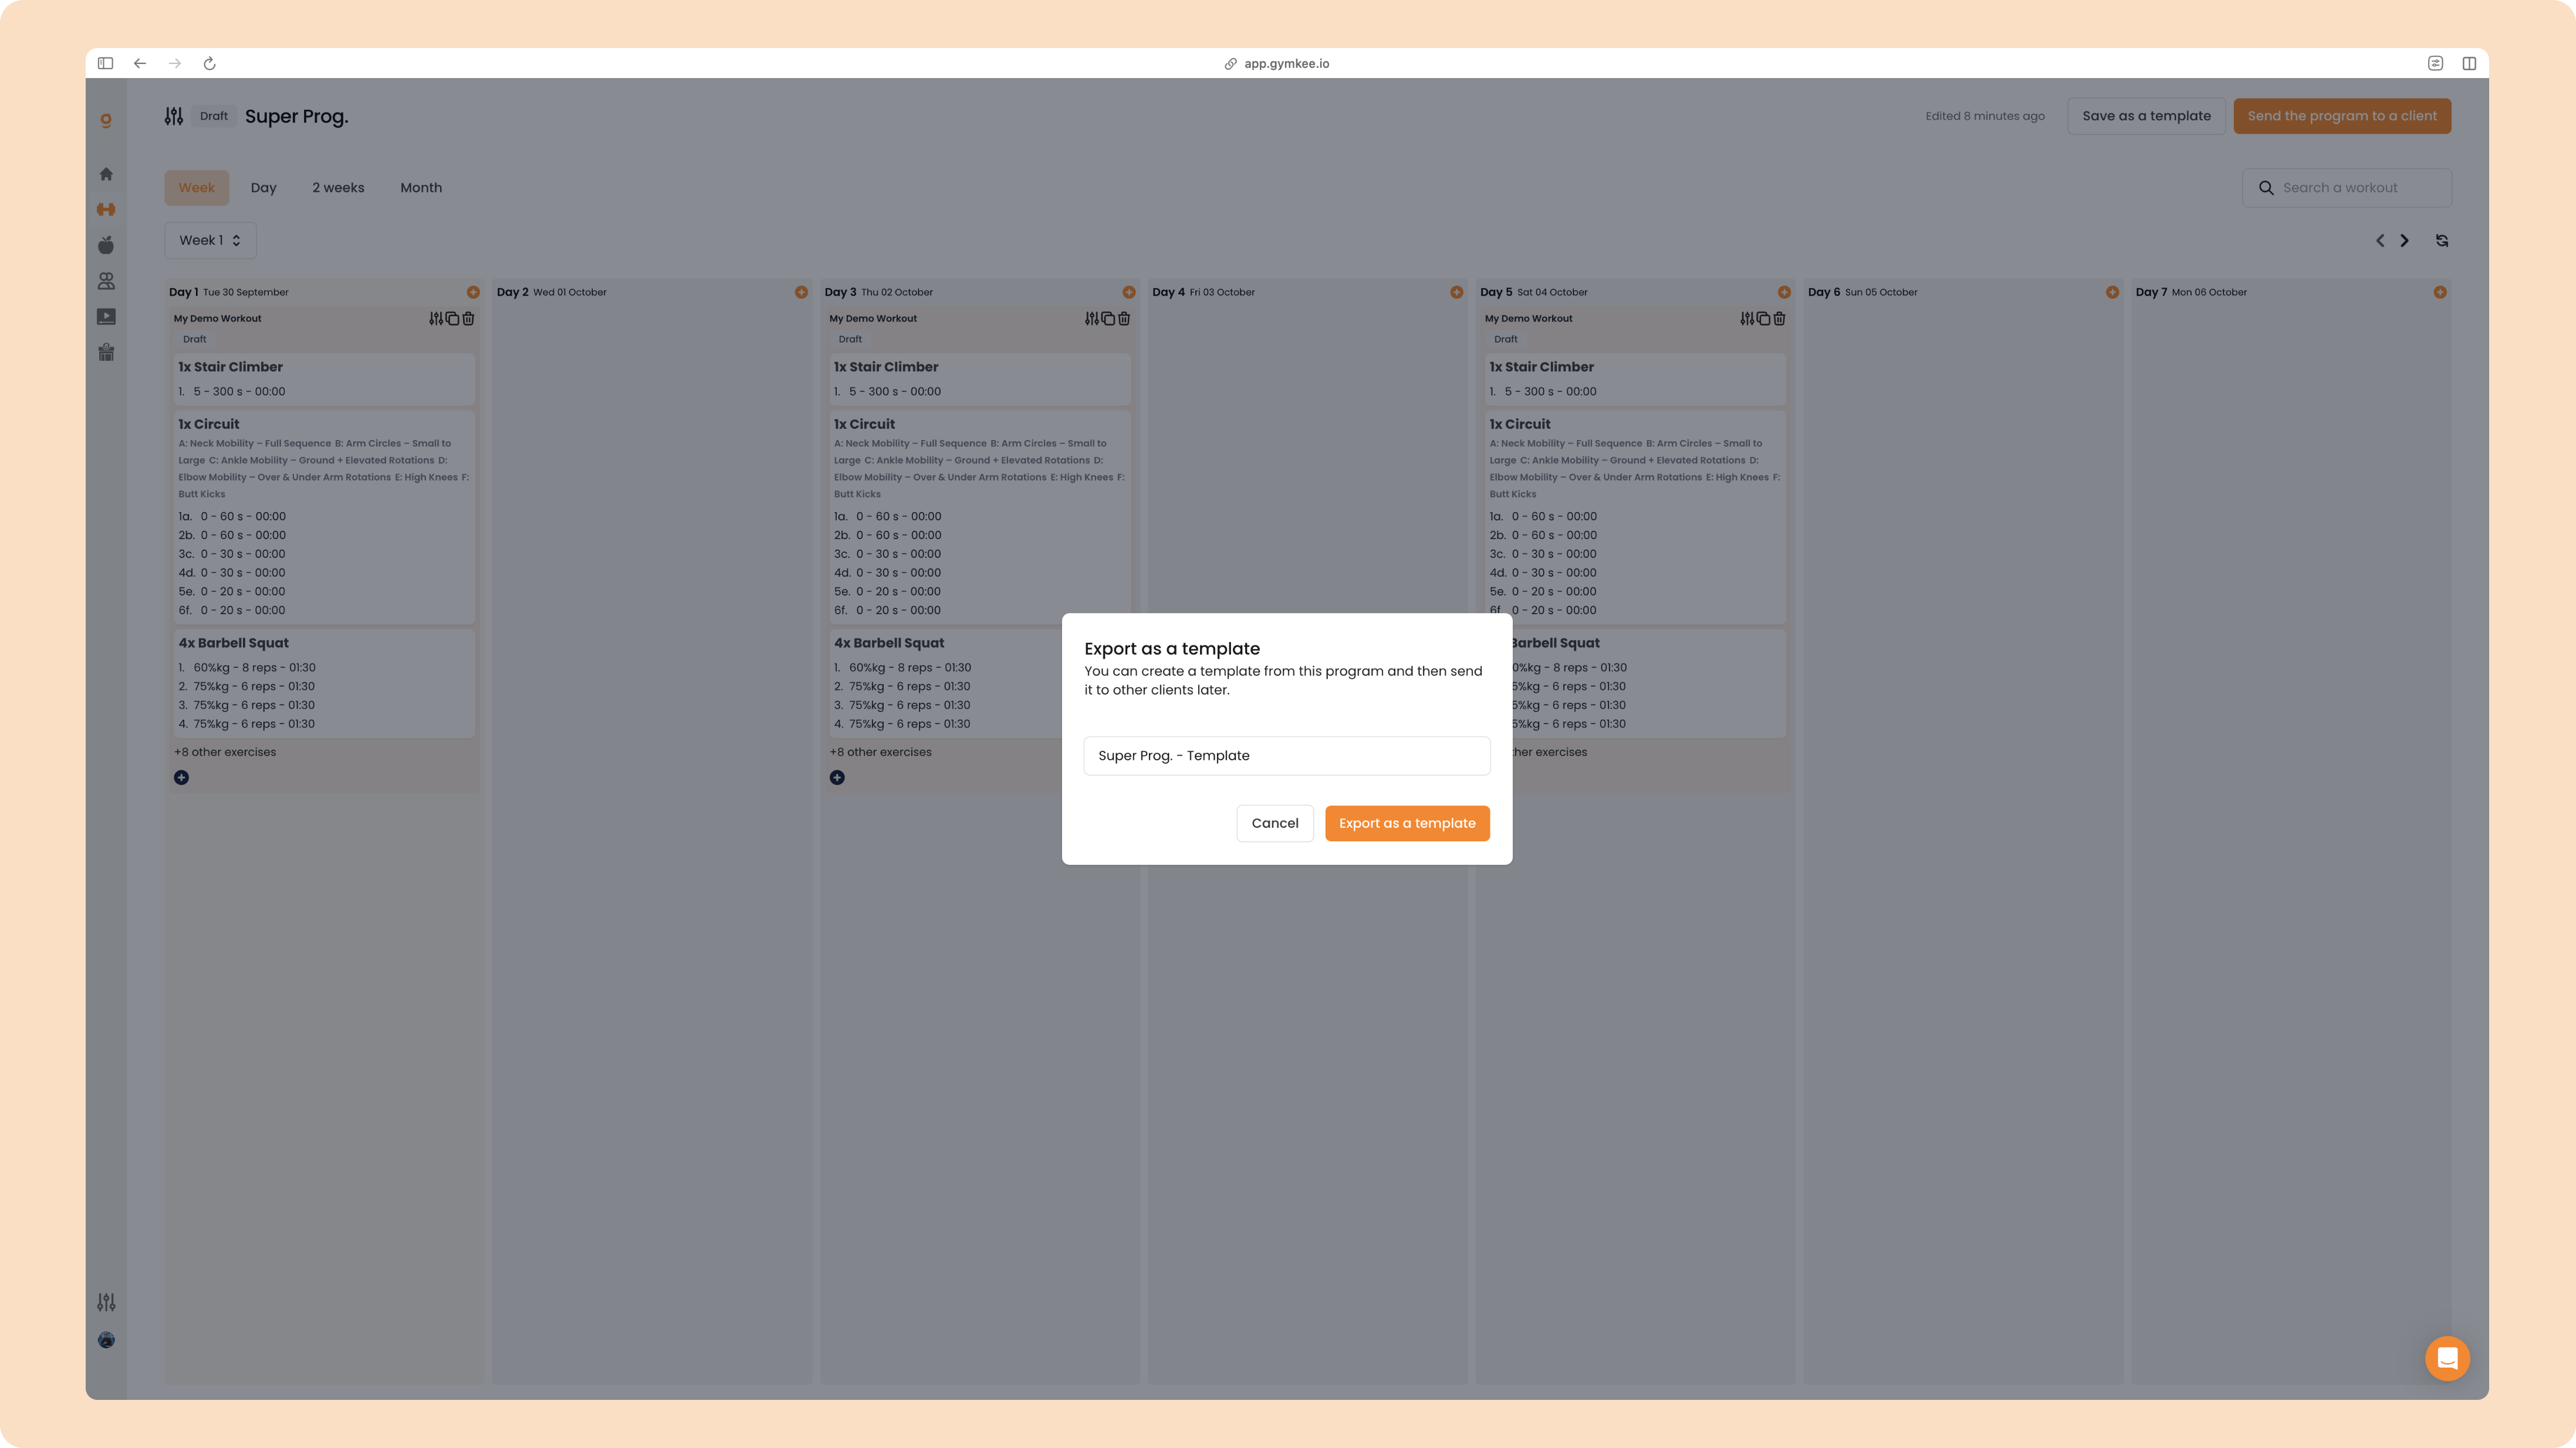This screenshot has height=1448, width=2576.
Task: Switch to Day view tab
Action: coord(263,188)
